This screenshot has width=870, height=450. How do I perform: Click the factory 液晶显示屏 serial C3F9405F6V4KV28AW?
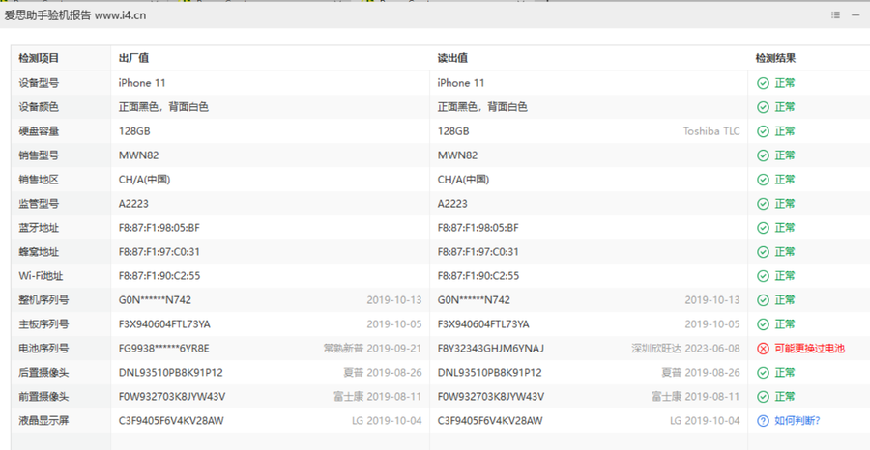171,421
